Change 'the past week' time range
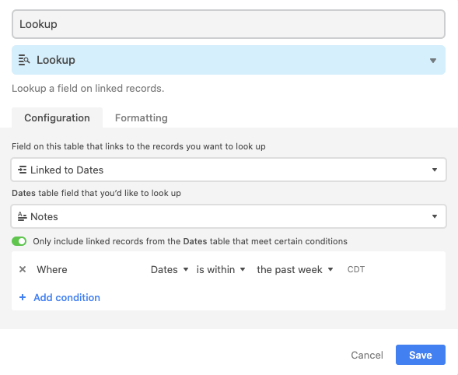Image resolution: width=458 pixels, height=375 pixels. coord(295,269)
